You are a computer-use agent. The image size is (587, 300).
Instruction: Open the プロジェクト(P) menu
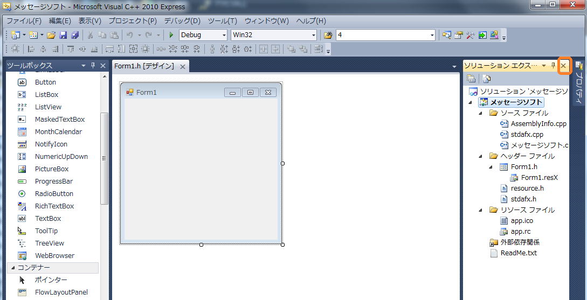tap(133, 21)
